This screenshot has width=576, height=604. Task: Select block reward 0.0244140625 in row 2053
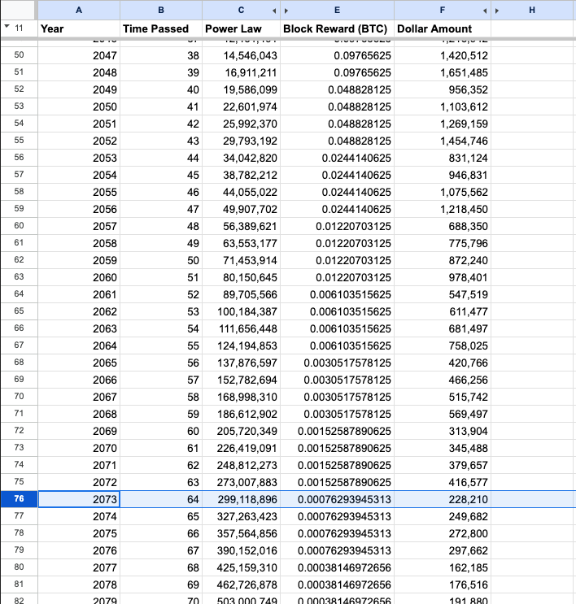click(337, 158)
